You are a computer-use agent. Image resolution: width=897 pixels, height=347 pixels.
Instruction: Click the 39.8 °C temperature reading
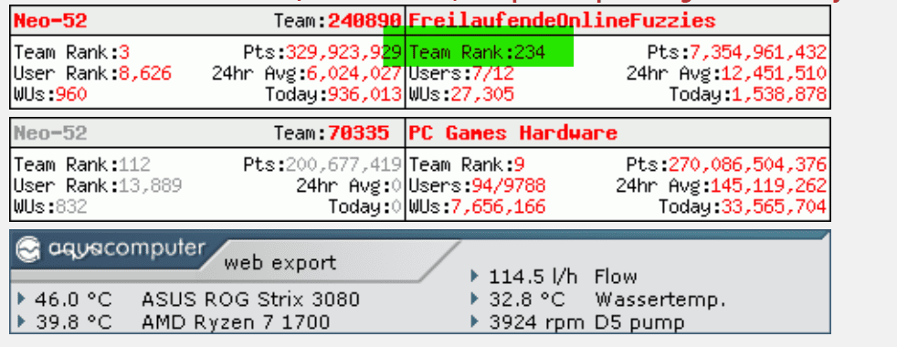(74, 322)
